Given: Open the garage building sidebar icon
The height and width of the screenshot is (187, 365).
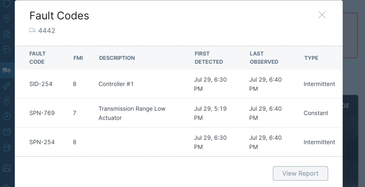Looking at the screenshot, I should point(7,168).
